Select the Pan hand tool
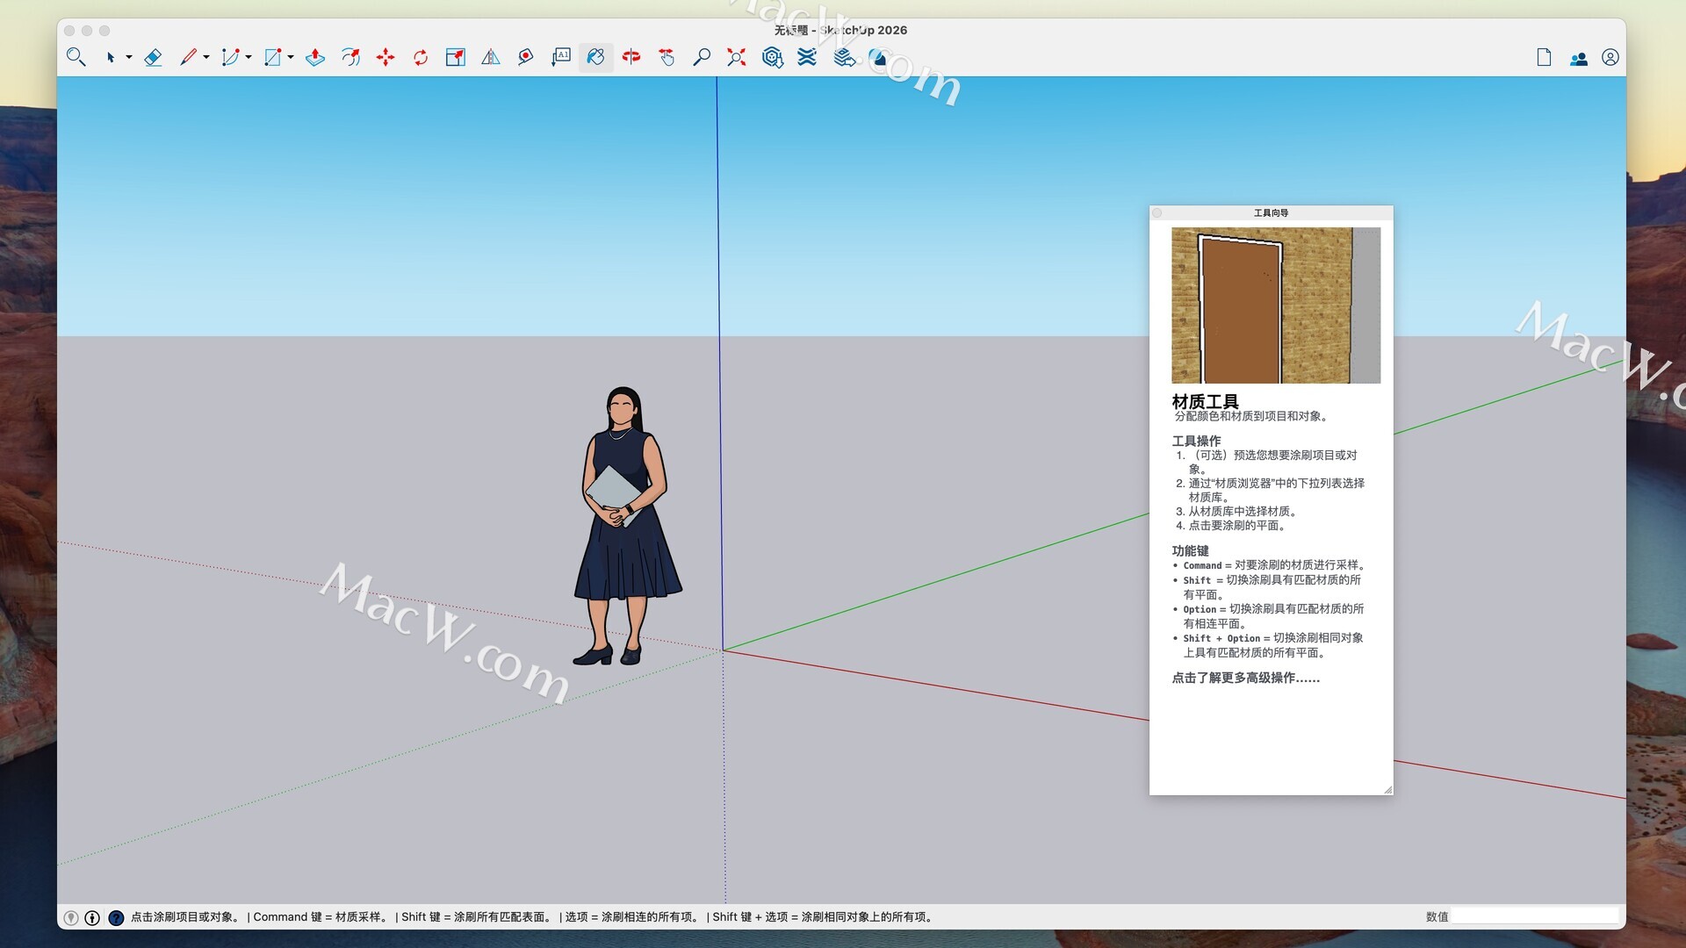 pyautogui.click(x=666, y=58)
